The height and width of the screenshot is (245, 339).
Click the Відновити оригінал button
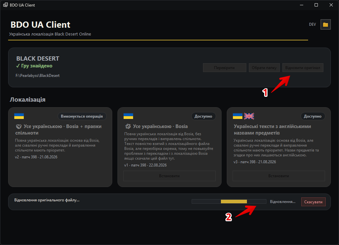pos(303,67)
